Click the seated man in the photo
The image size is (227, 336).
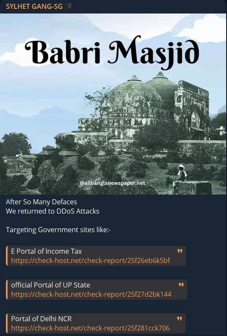click(x=180, y=175)
